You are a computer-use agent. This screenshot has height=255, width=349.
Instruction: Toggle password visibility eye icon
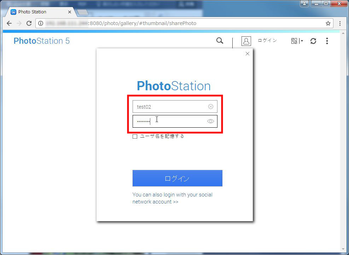[x=211, y=121]
